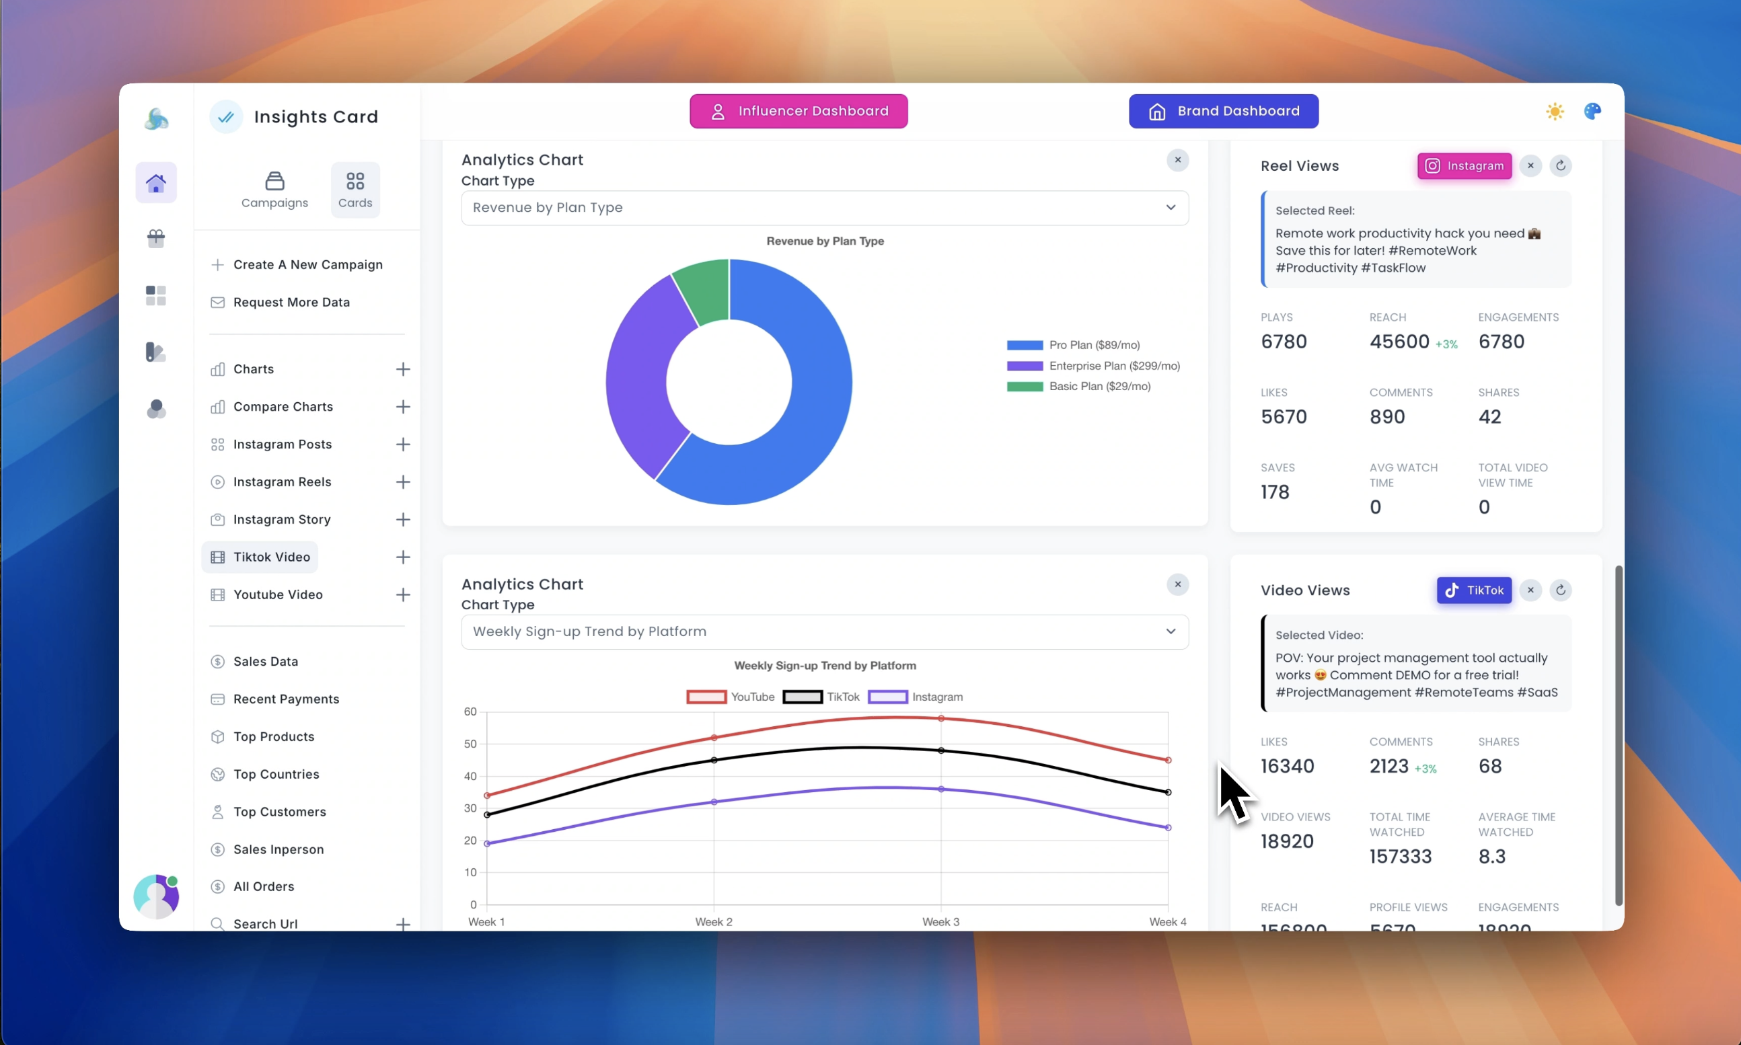Viewport: 1741px width, 1045px height.
Task: Switch Video Views card to TikTok source
Action: (1473, 590)
